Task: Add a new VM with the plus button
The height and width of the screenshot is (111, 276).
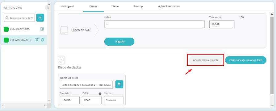Action: (x=40, y=18)
